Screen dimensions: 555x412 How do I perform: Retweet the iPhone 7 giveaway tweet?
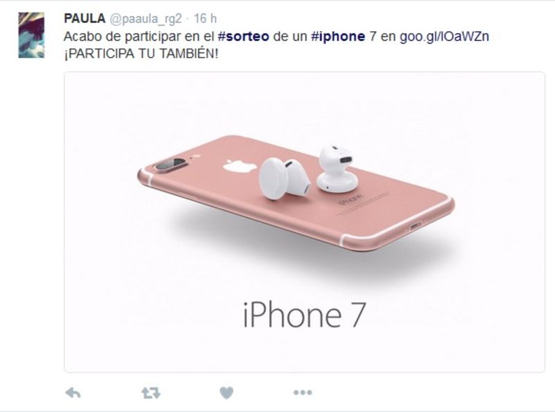pyautogui.click(x=151, y=393)
